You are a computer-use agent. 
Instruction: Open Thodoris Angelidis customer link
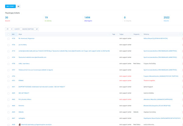(x=149, y=80)
